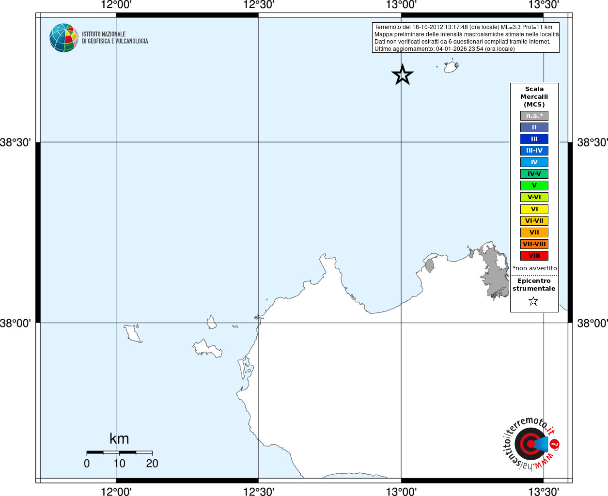
Task: Select the IV-V green legend swatch
Action: click(534, 174)
